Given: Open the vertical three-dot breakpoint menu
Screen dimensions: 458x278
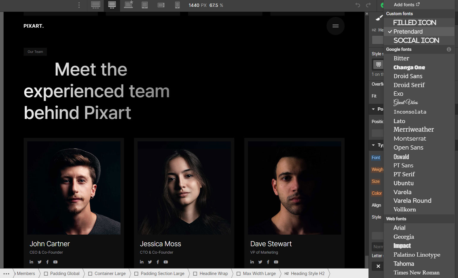Looking at the screenshot, I should (x=79, y=5).
